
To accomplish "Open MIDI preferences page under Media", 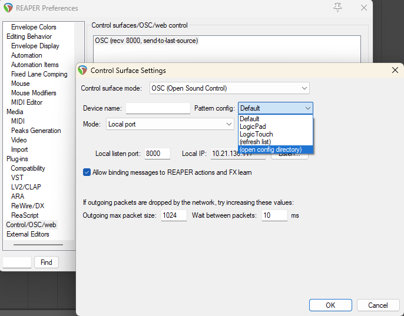I will coord(18,121).
